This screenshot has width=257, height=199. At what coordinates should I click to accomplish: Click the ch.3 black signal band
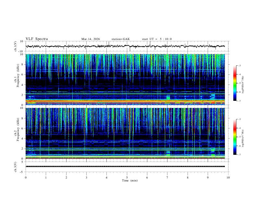tap(125, 166)
